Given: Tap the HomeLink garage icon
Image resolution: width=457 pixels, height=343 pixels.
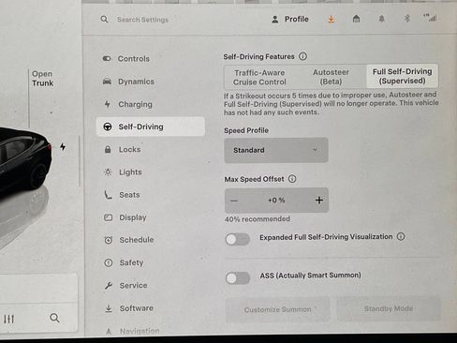Looking at the screenshot, I should click(356, 19).
